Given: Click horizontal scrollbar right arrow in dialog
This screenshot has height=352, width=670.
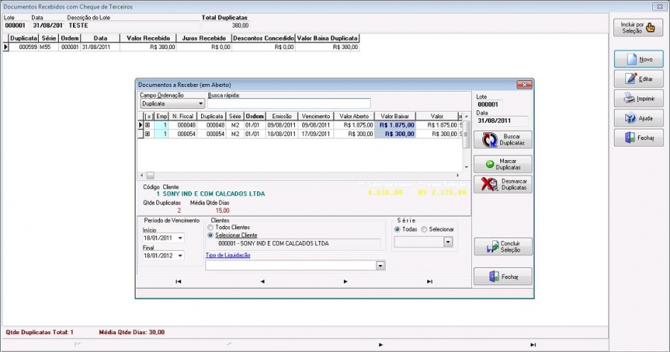Looking at the screenshot, I should click(x=458, y=176).
